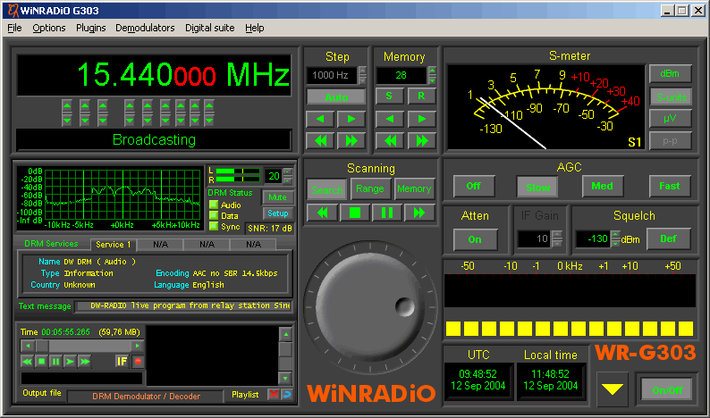Screen dimensions: 710x418
Task: Click the blue return arrow beside Playlist
Action: point(287,395)
